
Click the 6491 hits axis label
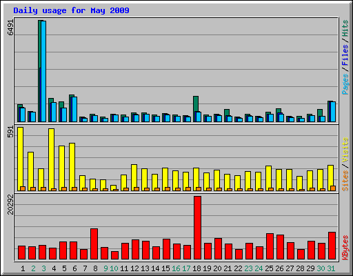(x=10, y=27)
